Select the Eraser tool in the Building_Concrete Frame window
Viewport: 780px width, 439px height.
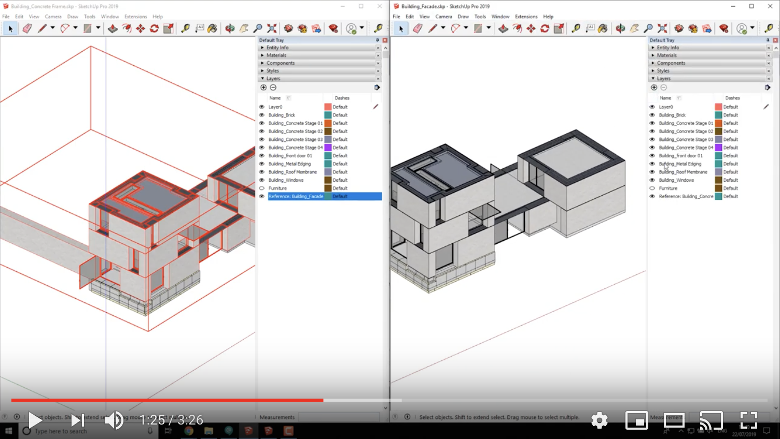[27, 28]
